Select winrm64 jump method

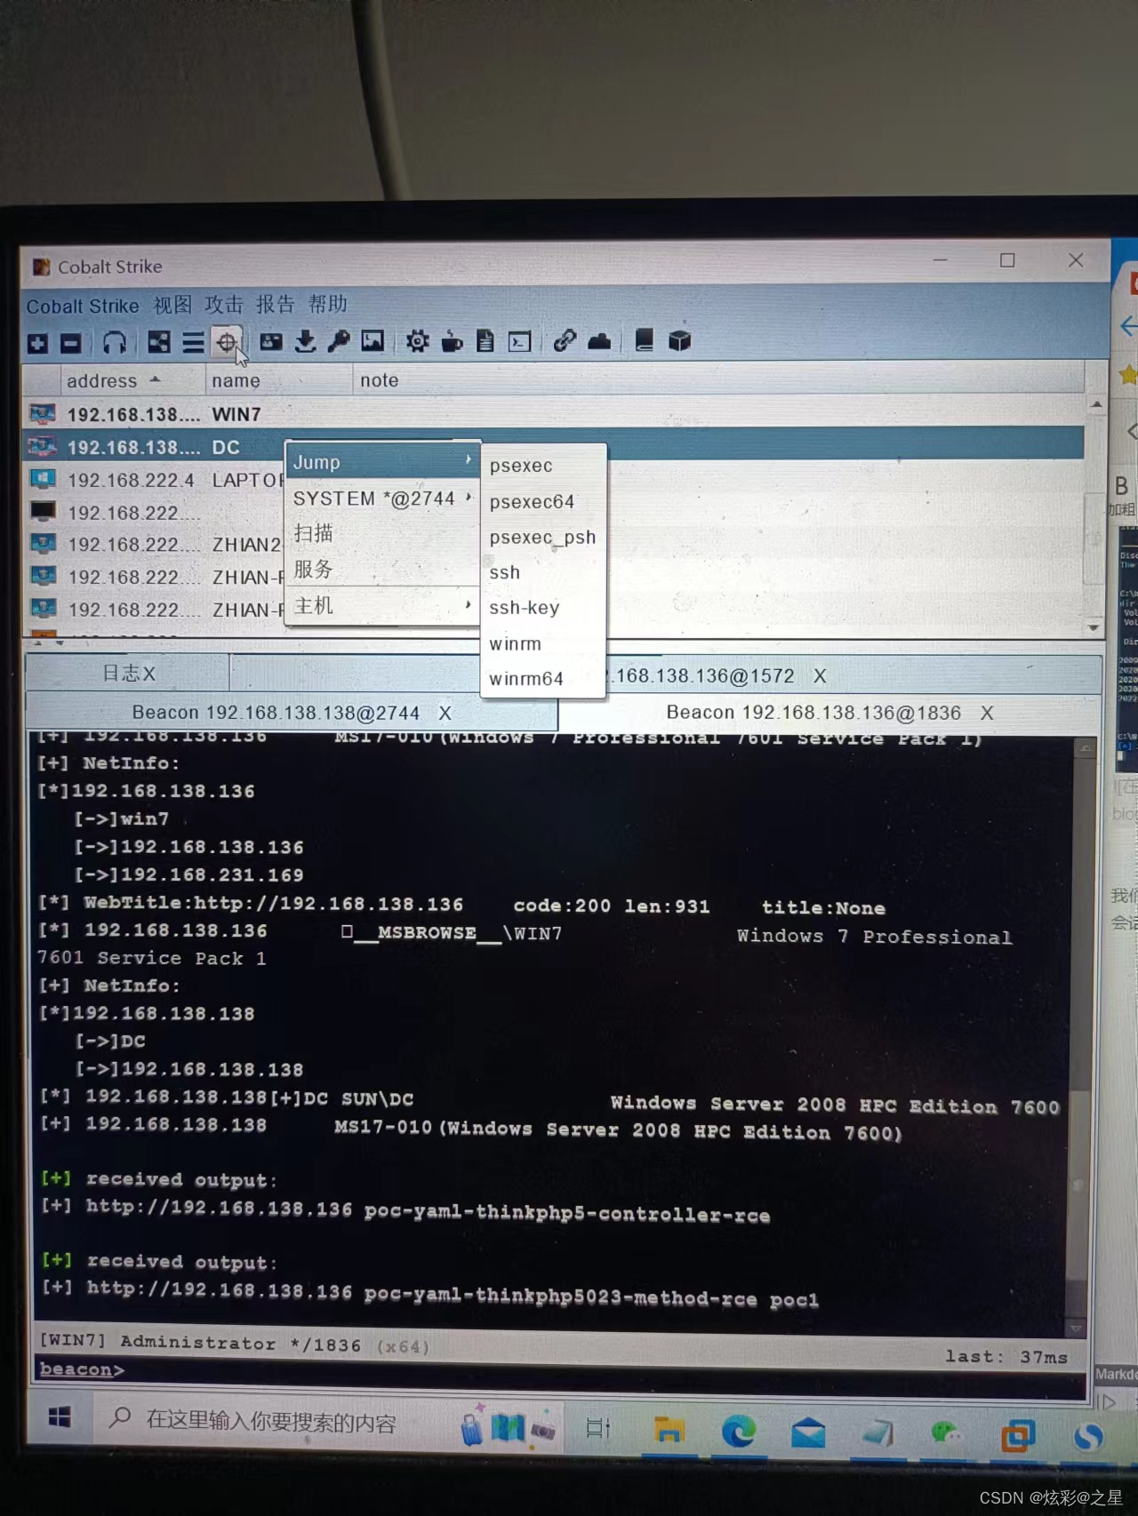click(x=543, y=679)
